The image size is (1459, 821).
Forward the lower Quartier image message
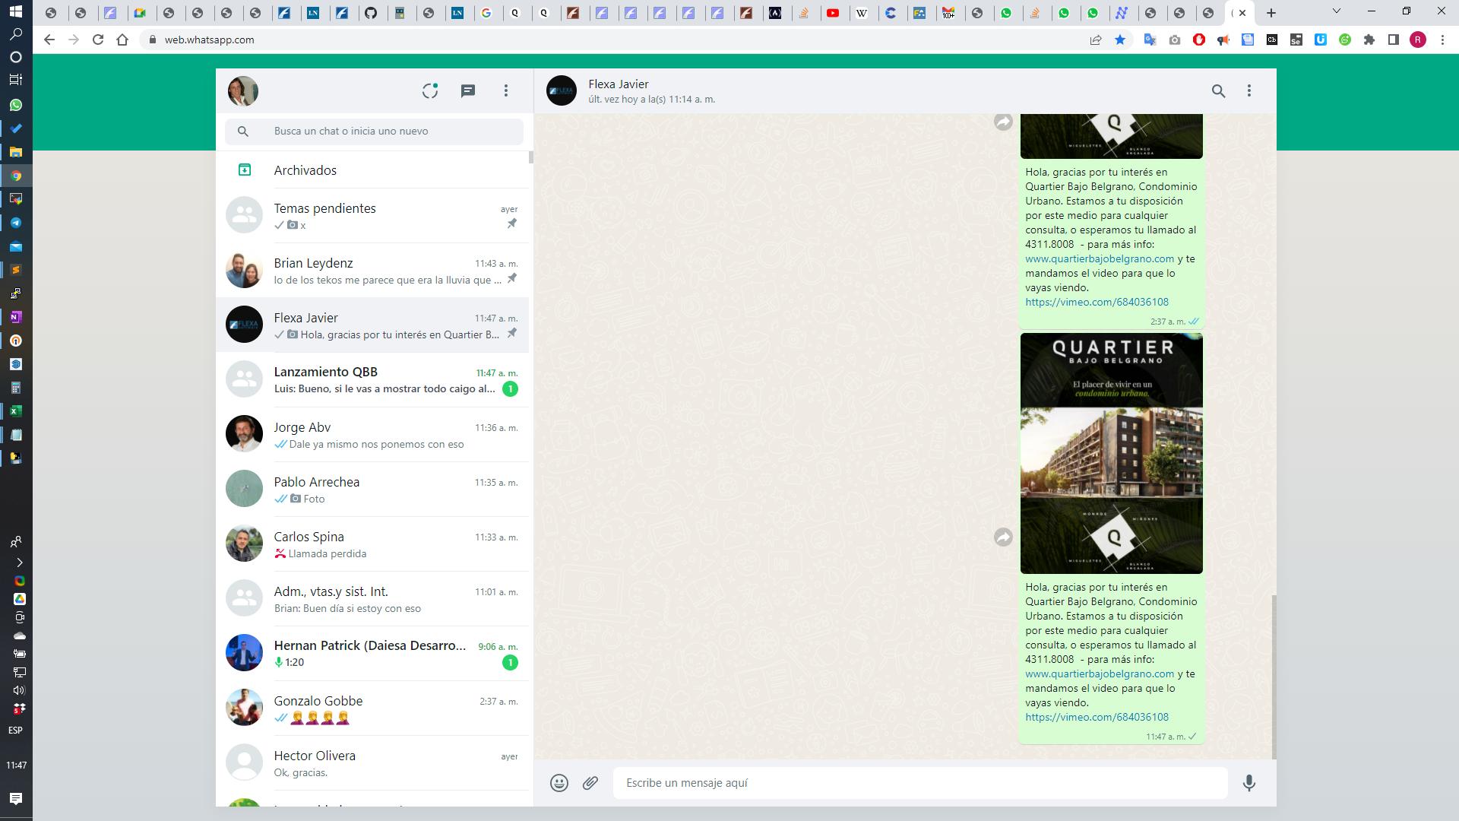pos(1003,537)
